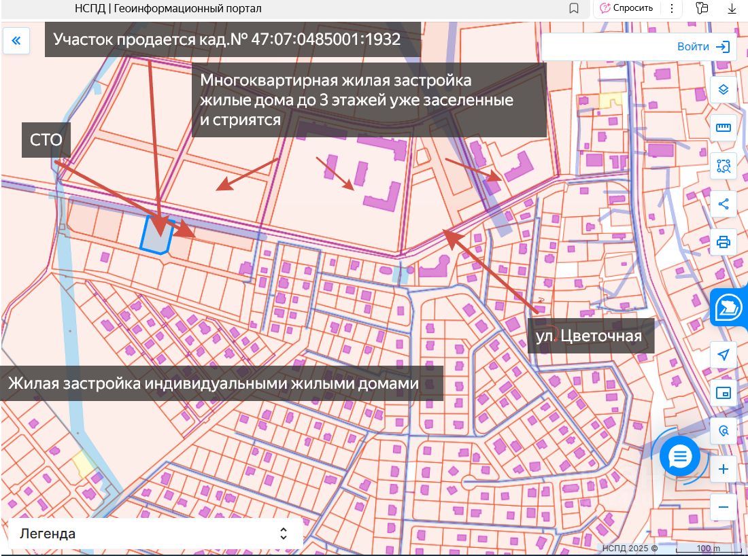Screen dimensions: 748x556
Task: Open the object identify search tool
Action: pos(724,431)
